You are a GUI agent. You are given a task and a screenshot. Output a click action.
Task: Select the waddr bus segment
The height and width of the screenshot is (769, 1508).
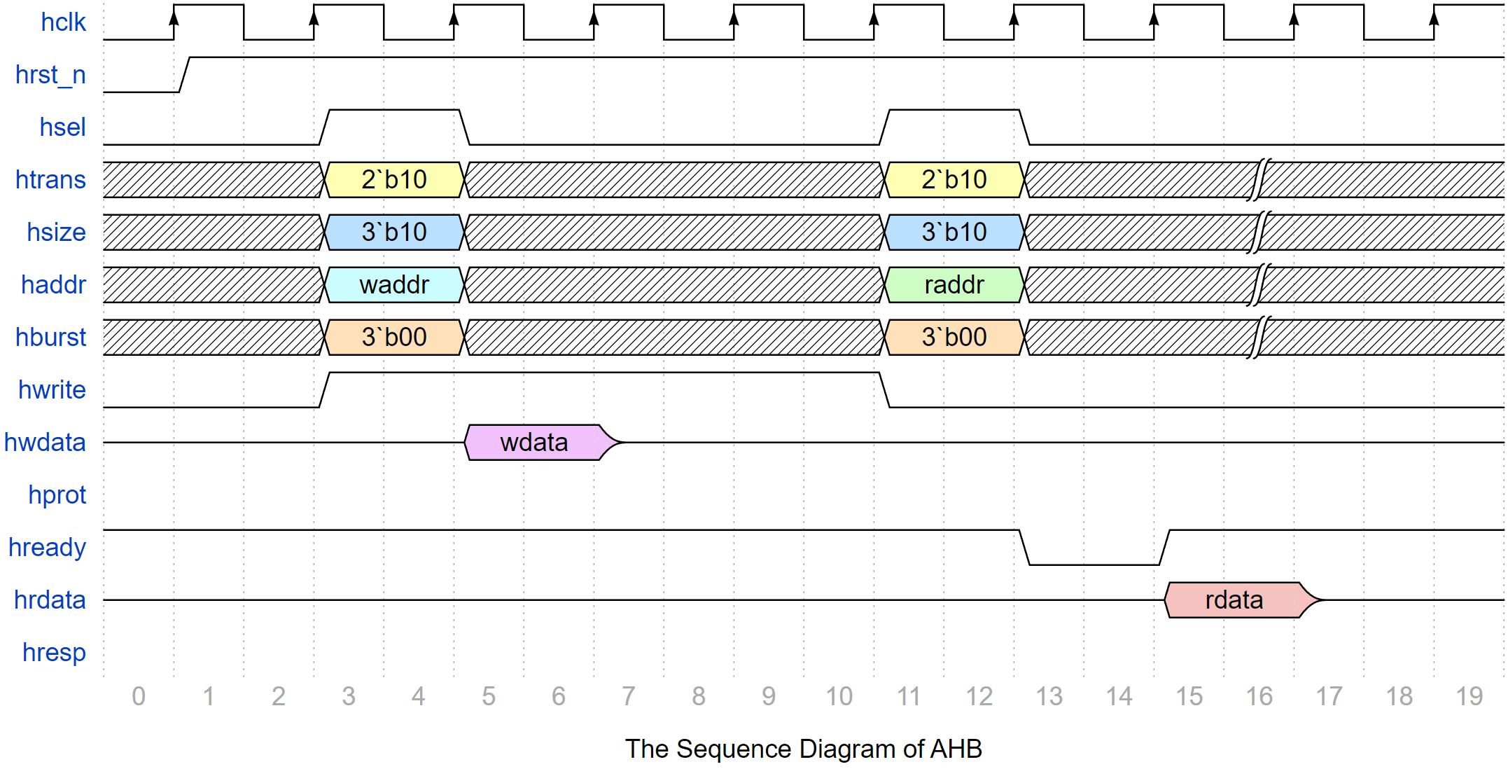[394, 285]
